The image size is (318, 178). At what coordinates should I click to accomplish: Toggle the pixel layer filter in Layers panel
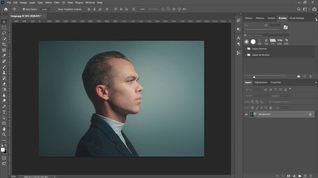tap(266, 89)
